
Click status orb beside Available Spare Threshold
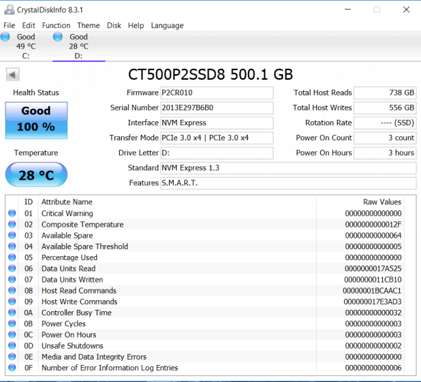coord(12,246)
